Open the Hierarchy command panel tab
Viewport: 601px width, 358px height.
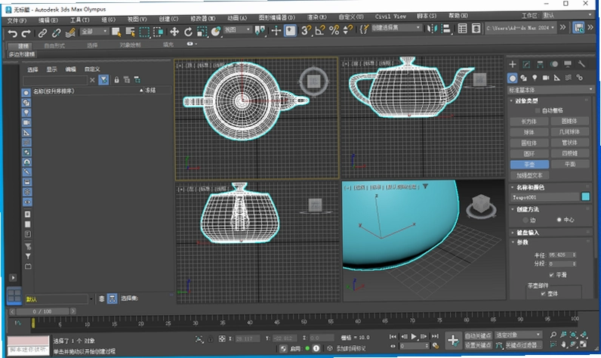540,64
